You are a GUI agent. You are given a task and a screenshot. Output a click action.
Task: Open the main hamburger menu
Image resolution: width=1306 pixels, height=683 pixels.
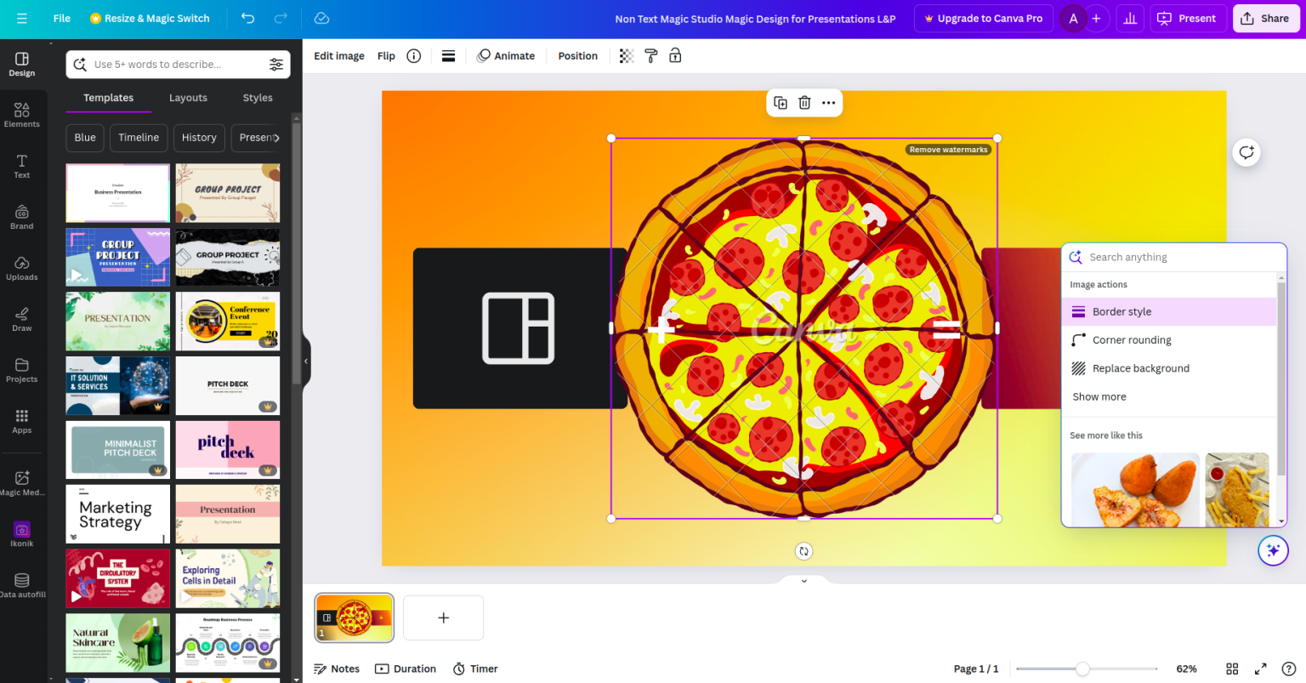22,18
